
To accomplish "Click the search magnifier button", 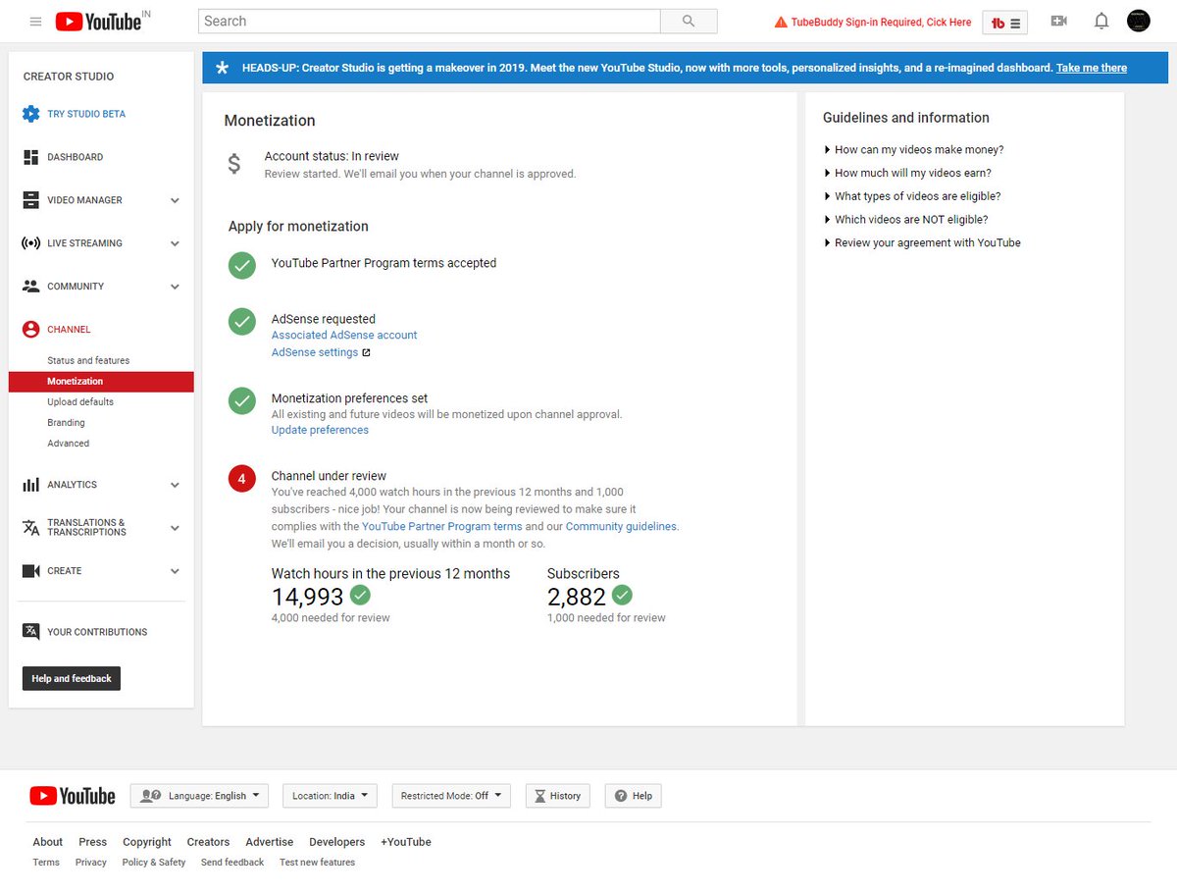I will tap(689, 22).
